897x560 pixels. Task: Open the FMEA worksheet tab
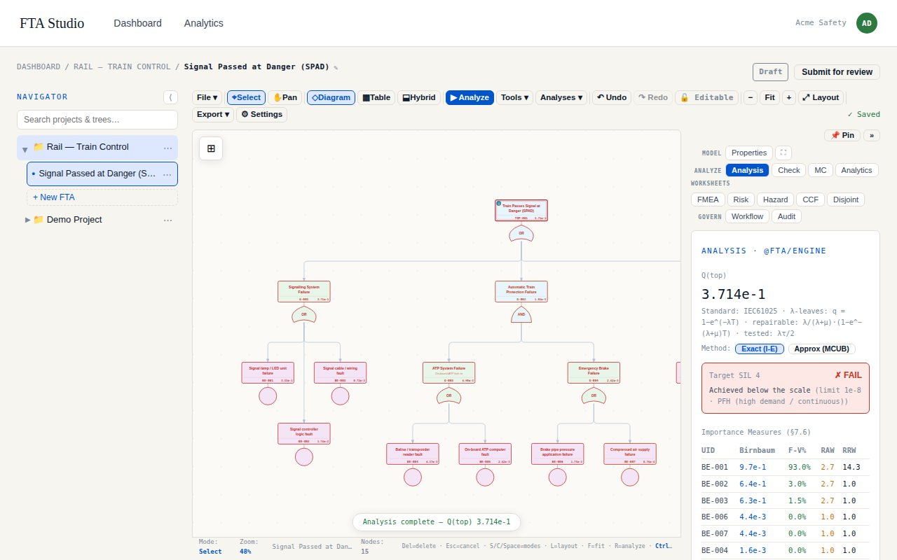(x=708, y=199)
